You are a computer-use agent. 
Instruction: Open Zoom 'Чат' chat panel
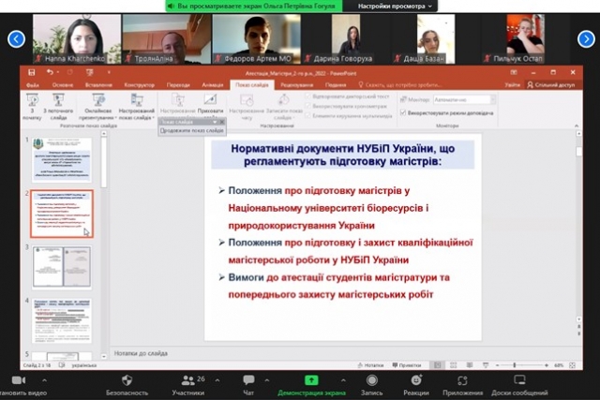coord(248,385)
